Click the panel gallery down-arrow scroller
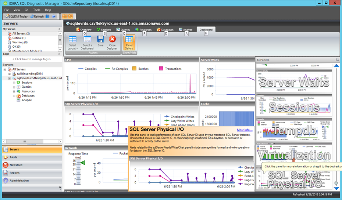Image resolution: width=342 pixels, height=200 pixels. (336, 188)
